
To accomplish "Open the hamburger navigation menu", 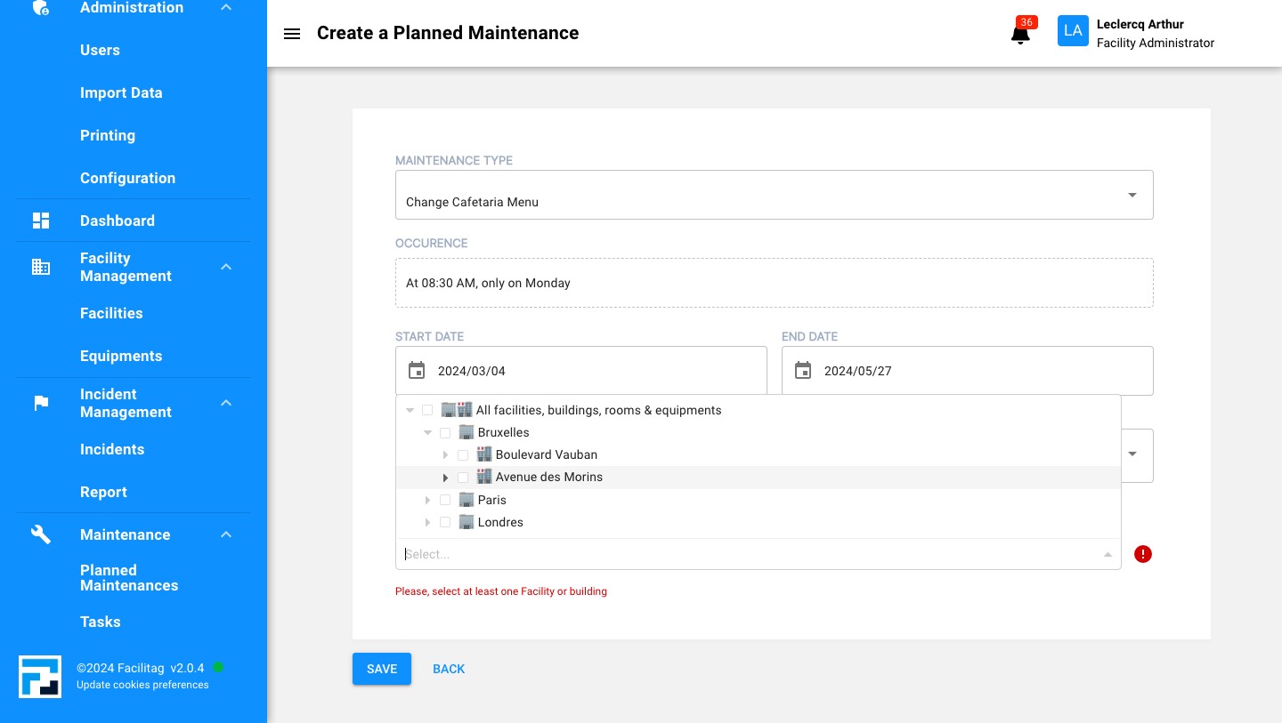I will click(291, 34).
